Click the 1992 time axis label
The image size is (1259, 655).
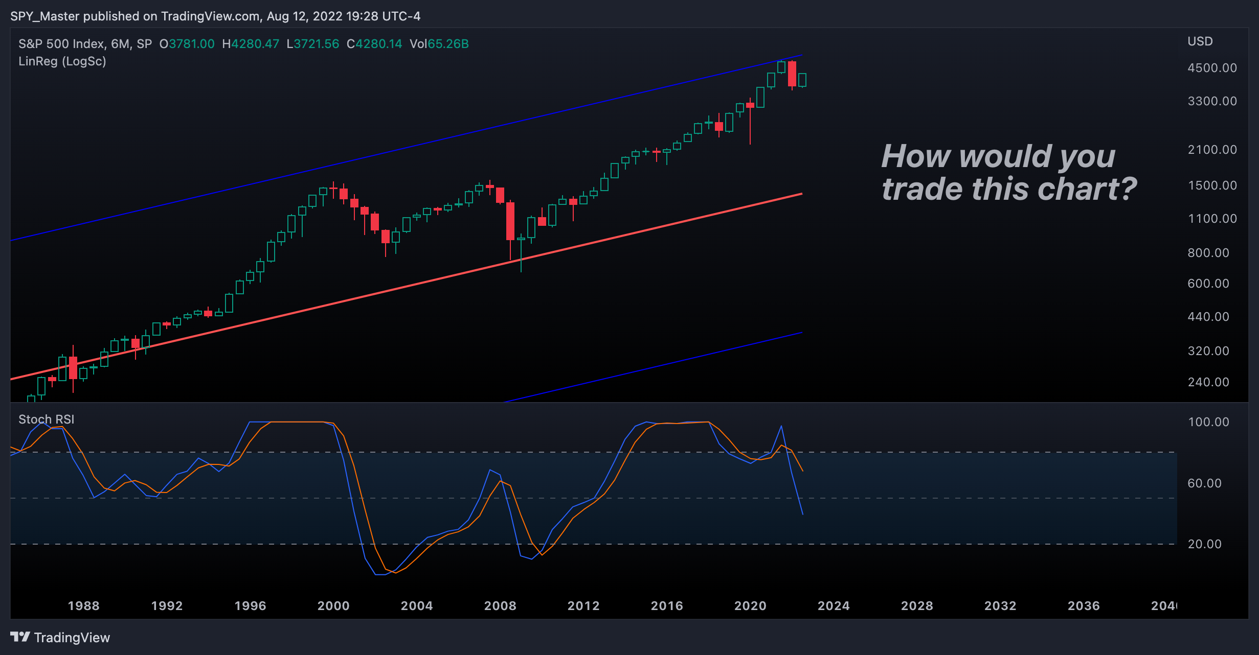coord(167,606)
